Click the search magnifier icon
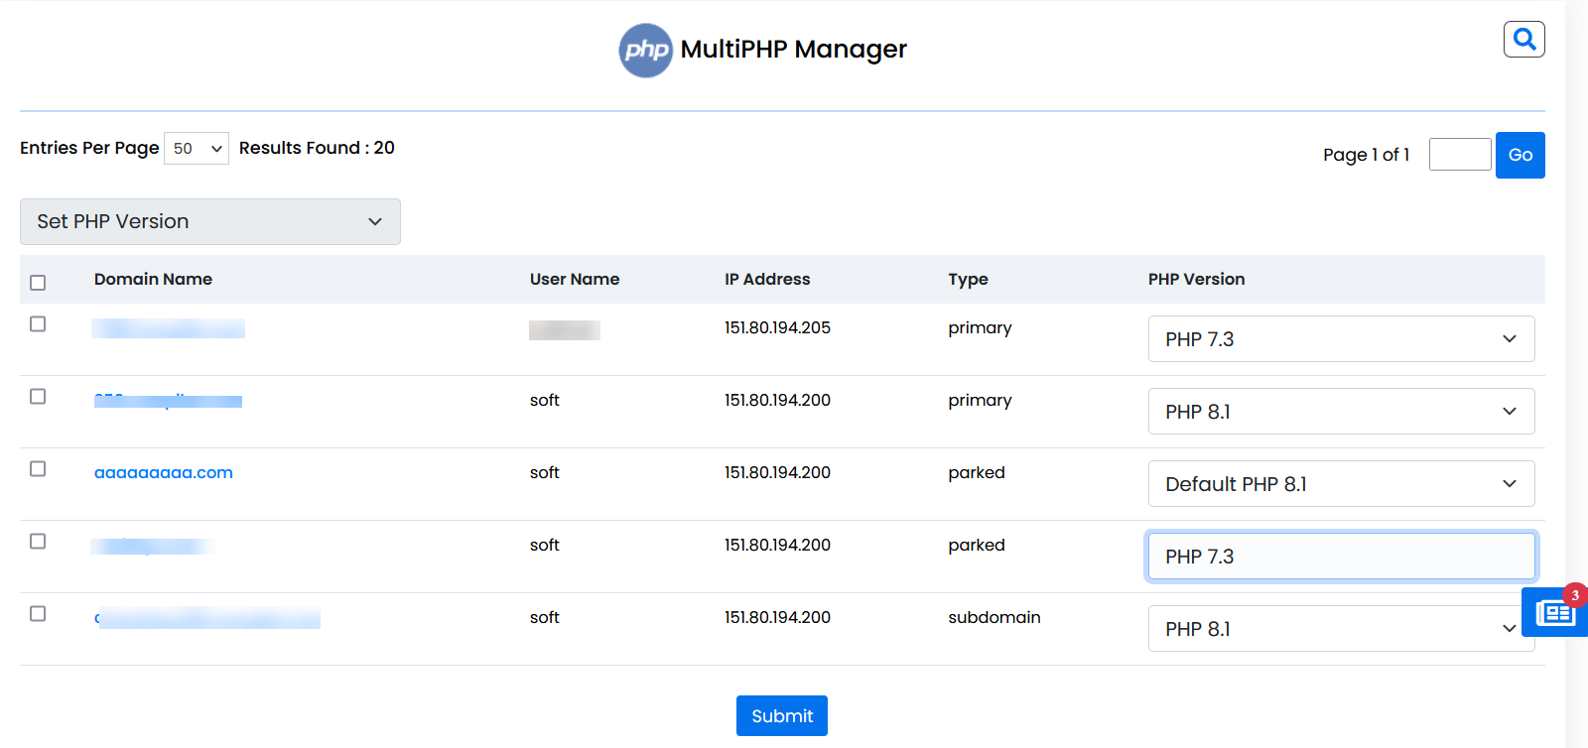The image size is (1588, 748). (x=1523, y=40)
